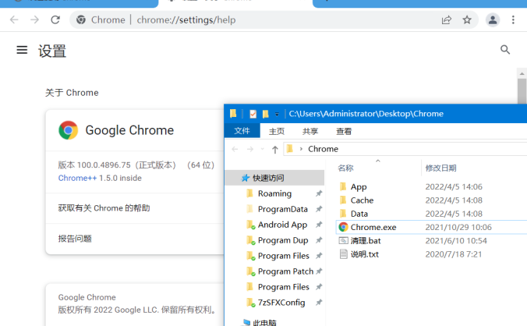Open the Explorer 查看 ribbon tab
Viewport: 527px width, 326px height.
pyautogui.click(x=344, y=131)
